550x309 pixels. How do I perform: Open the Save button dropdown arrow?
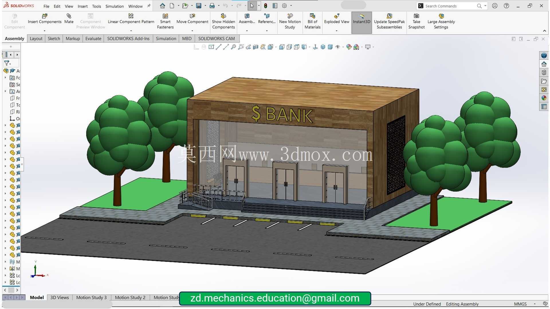coord(205,6)
